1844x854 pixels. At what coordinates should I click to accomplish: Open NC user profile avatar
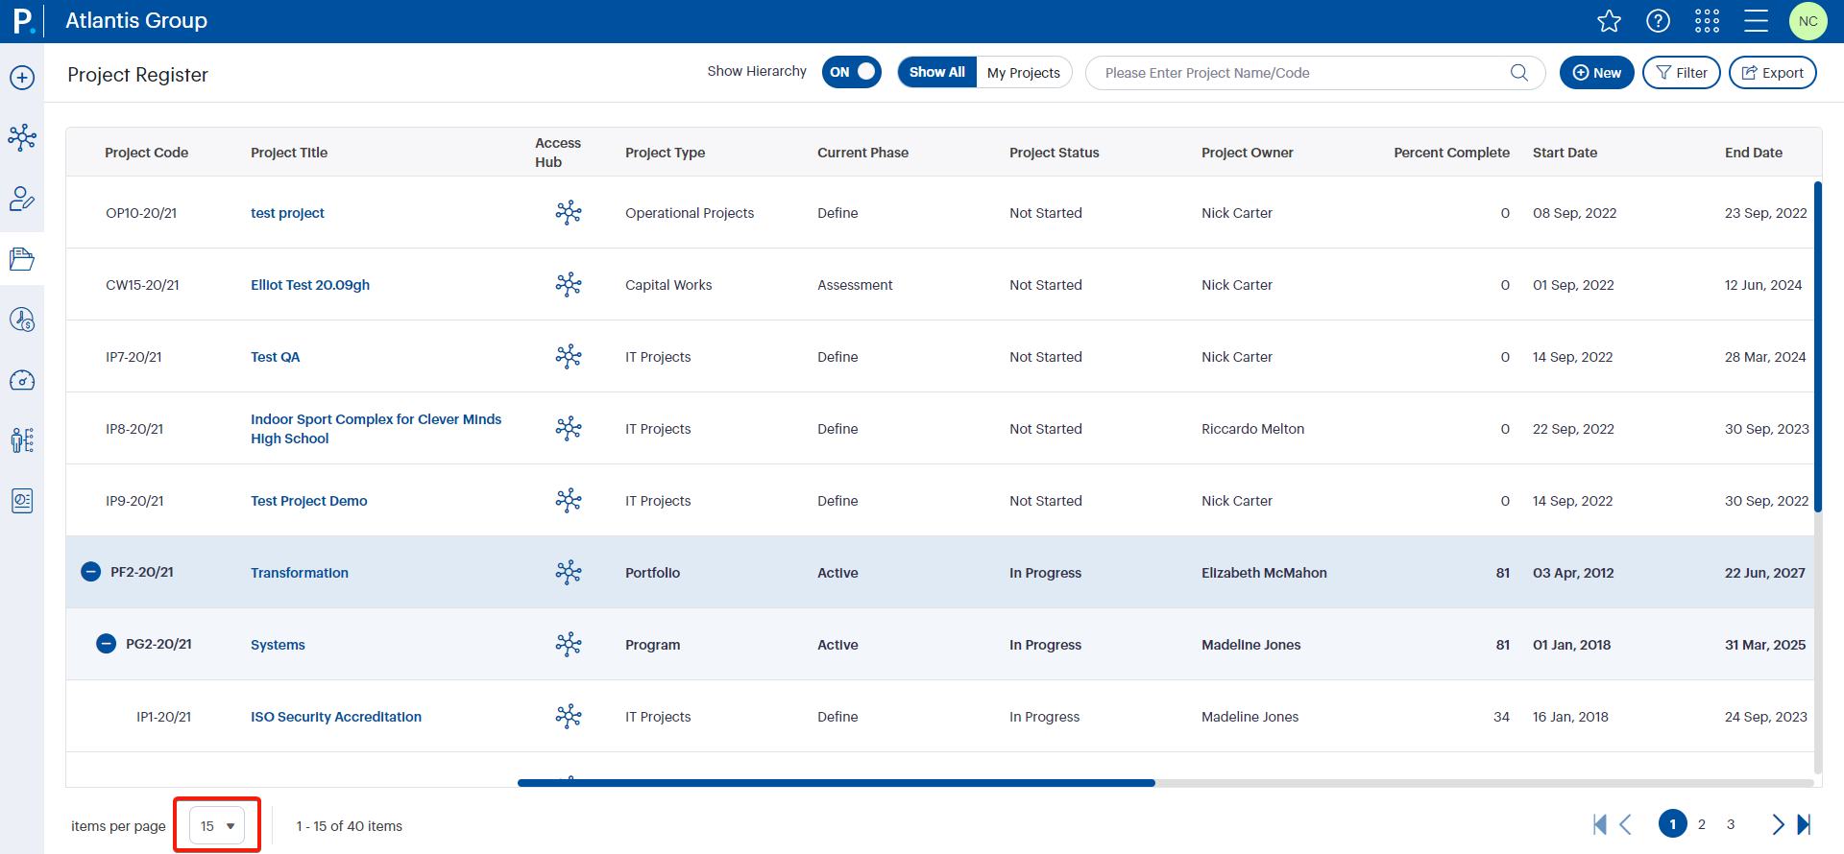pos(1808,21)
